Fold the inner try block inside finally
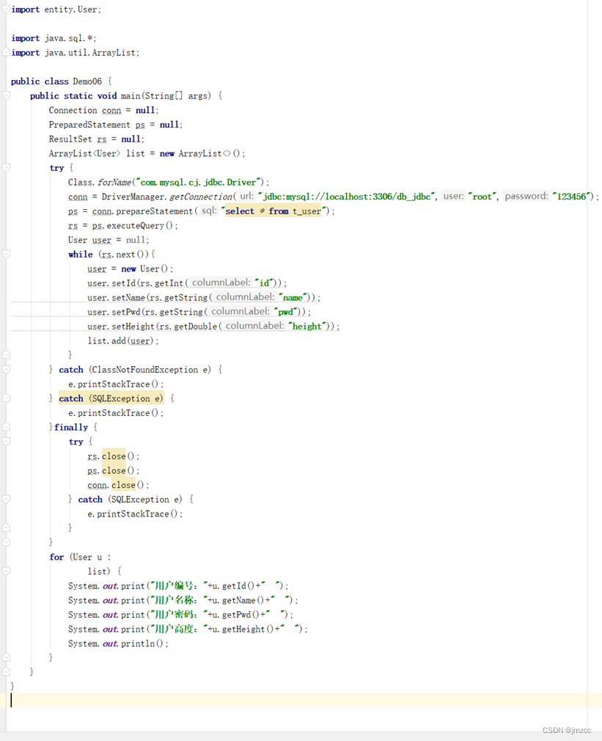Screen dimensions: 602x741 click(x=6, y=442)
